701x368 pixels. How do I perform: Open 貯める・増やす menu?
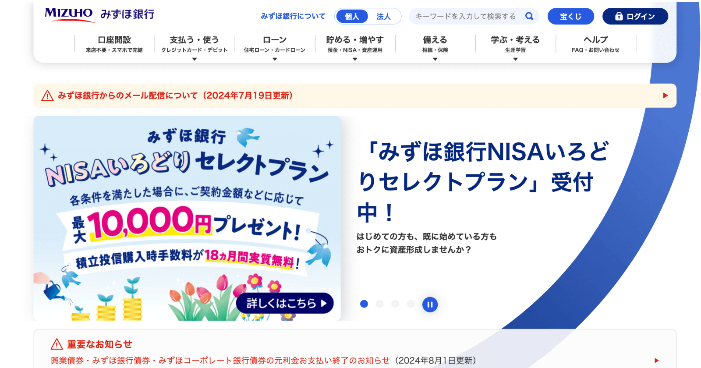point(355,44)
